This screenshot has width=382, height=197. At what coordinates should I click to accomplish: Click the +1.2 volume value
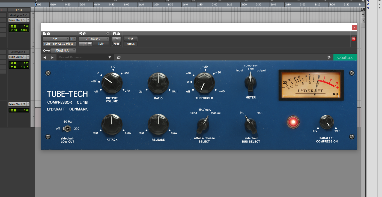coord(25,63)
